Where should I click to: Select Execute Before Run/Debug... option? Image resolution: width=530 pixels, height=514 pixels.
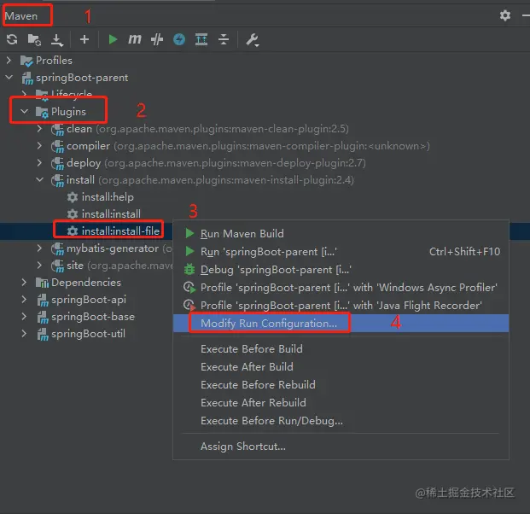(x=341, y=421)
